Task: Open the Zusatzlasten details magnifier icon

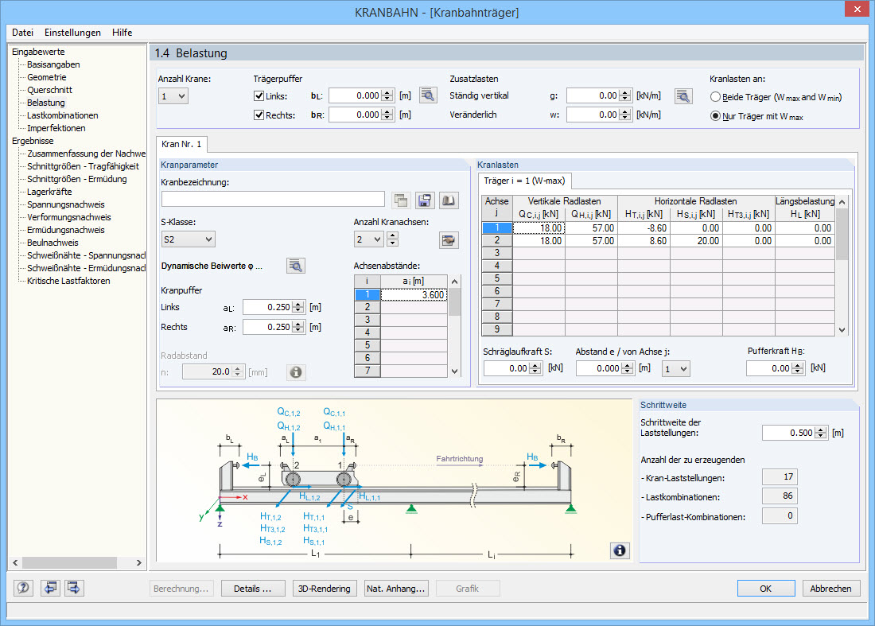Action: (683, 96)
